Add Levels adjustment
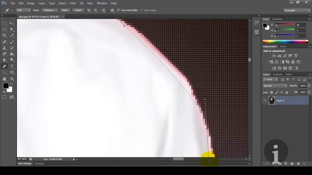The image size is (312, 175). click(x=279, y=56)
